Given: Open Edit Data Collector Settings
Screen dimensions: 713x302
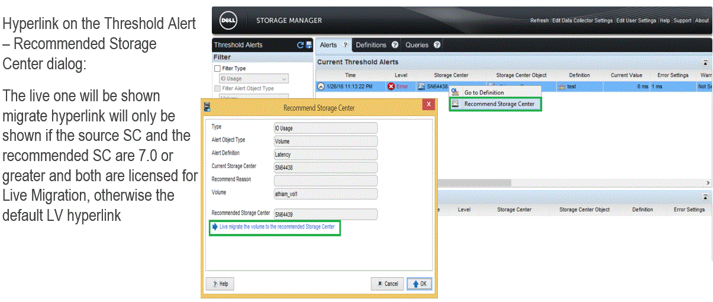Looking at the screenshot, I should (x=582, y=20).
